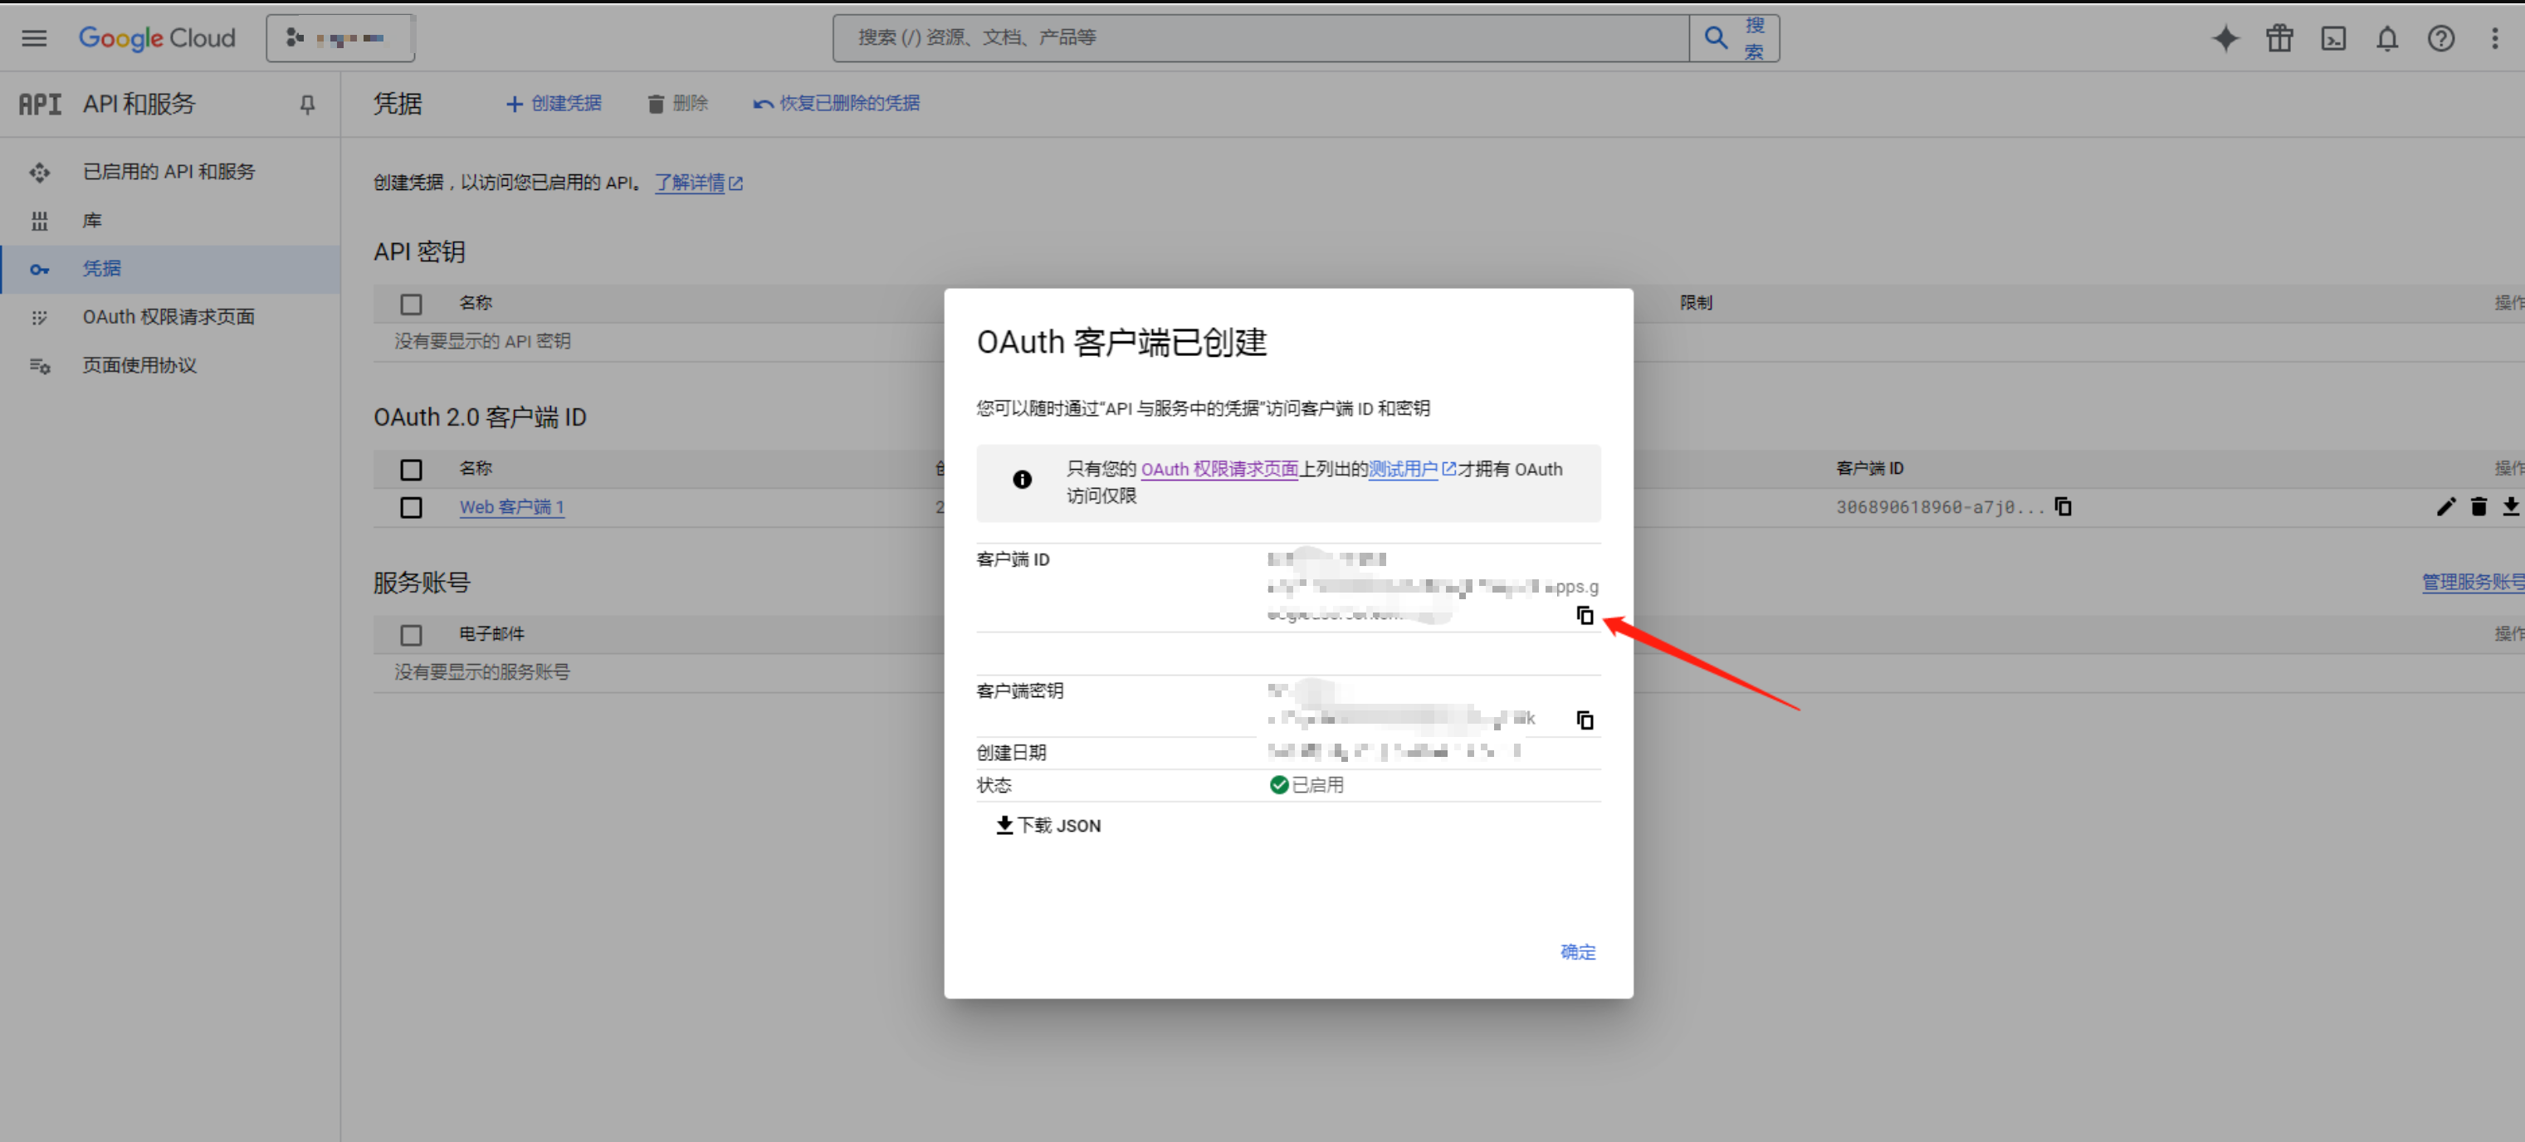Click the Delete credentials button
This screenshot has height=1142, width=2525.
pyautogui.click(x=677, y=104)
